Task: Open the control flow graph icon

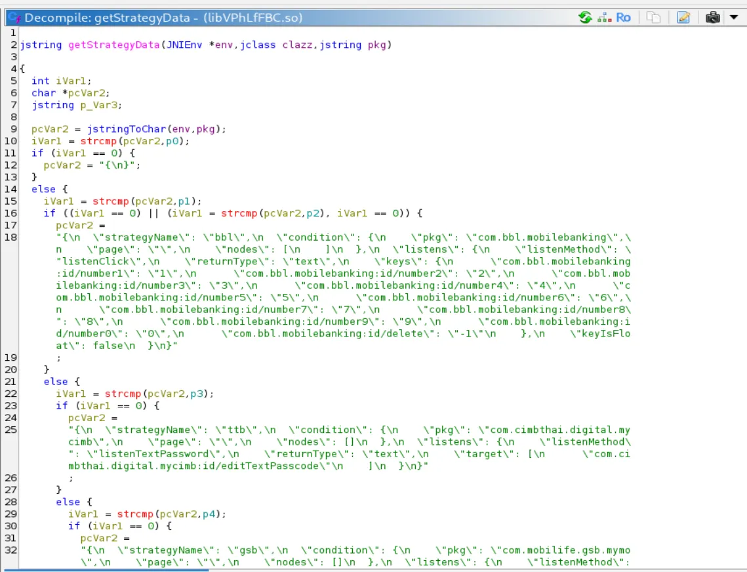Action: [x=604, y=18]
